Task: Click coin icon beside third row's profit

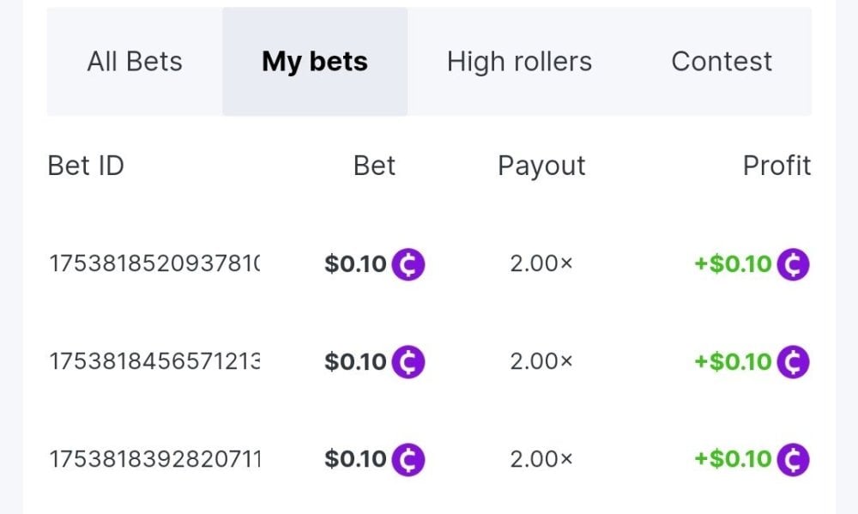Action: [x=793, y=460]
